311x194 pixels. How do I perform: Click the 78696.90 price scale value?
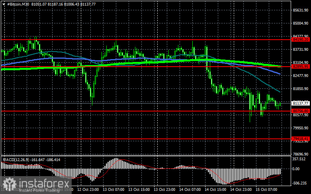301,154
